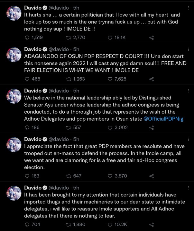The image size is (194, 231).
Task: Retweet the tweet with 2,770 retweets
Action: pos(68,38)
